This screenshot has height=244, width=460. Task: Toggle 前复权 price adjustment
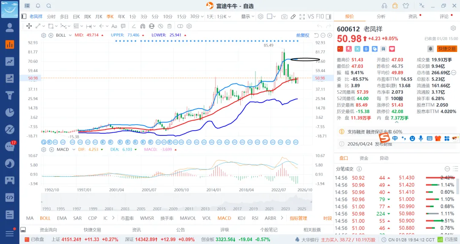click(303, 35)
